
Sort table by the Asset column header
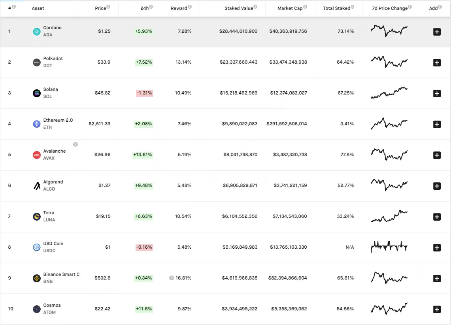pyautogui.click(x=38, y=8)
